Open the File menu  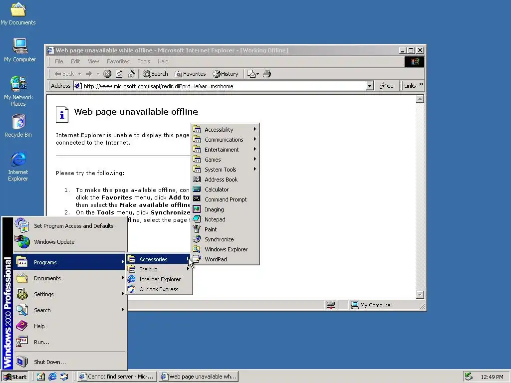(59, 61)
